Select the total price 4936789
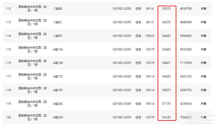The width and height of the screenshot is (217, 125). 186,9
